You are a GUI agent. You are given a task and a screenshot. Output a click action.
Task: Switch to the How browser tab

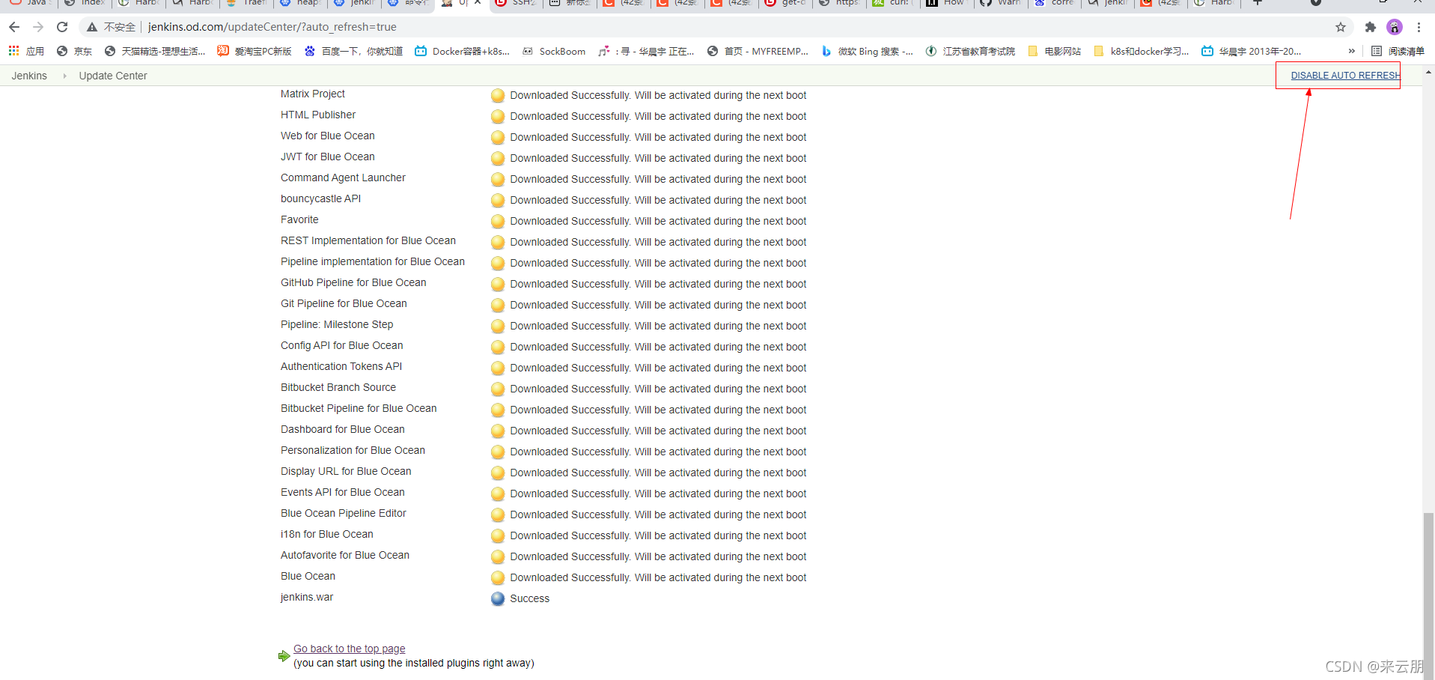[x=945, y=3]
